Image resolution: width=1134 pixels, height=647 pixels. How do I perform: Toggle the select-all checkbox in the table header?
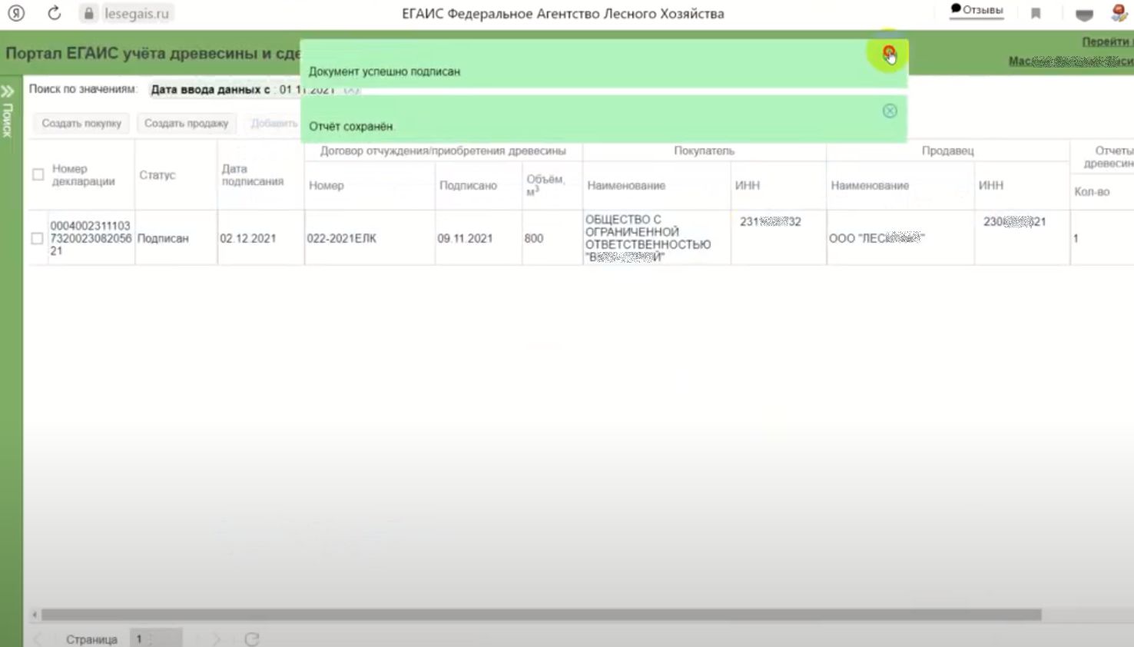click(x=38, y=174)
